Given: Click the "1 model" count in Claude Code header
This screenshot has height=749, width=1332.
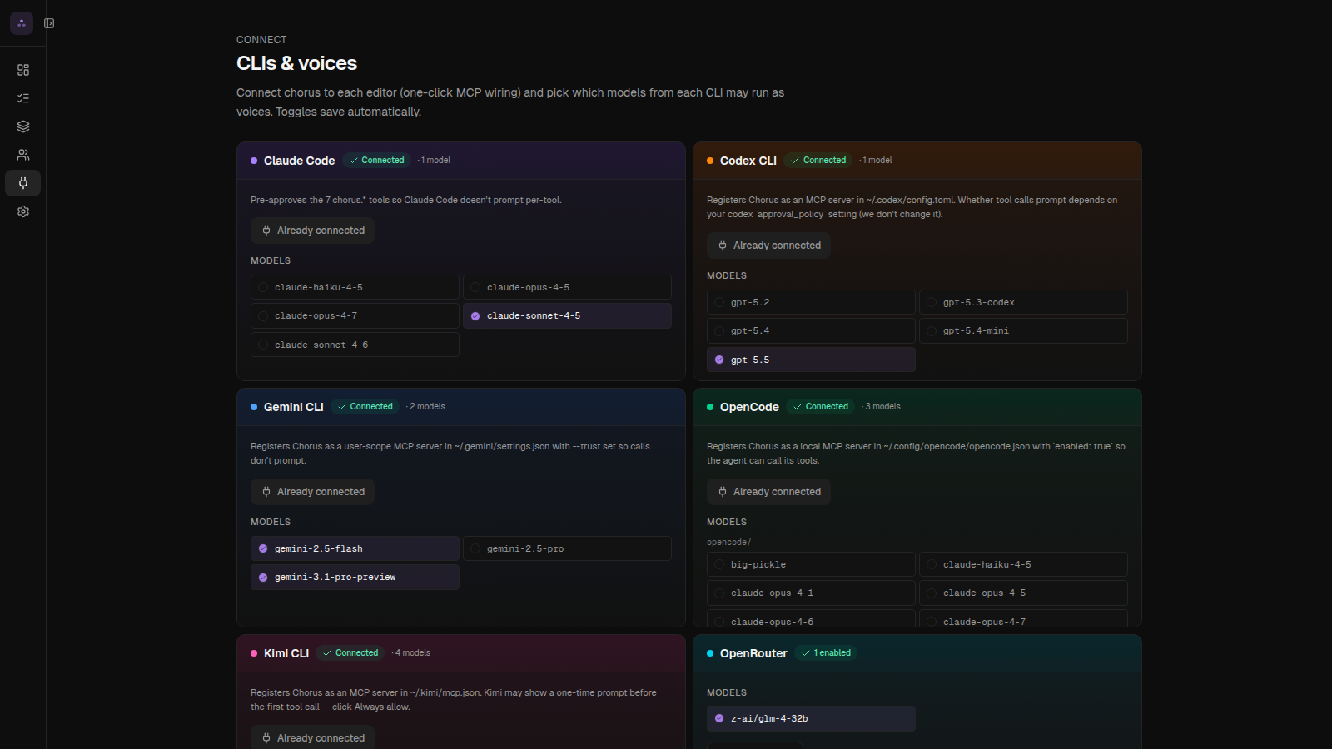Looking at the screenshot, I should pos(435,161).
